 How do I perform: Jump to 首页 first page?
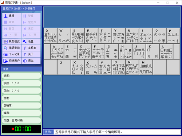12,29
